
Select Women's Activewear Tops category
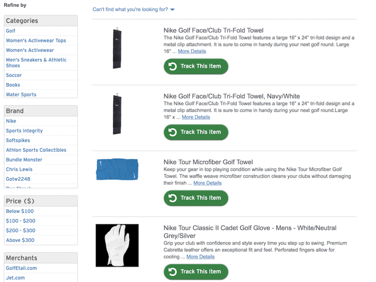coord(36,40)
